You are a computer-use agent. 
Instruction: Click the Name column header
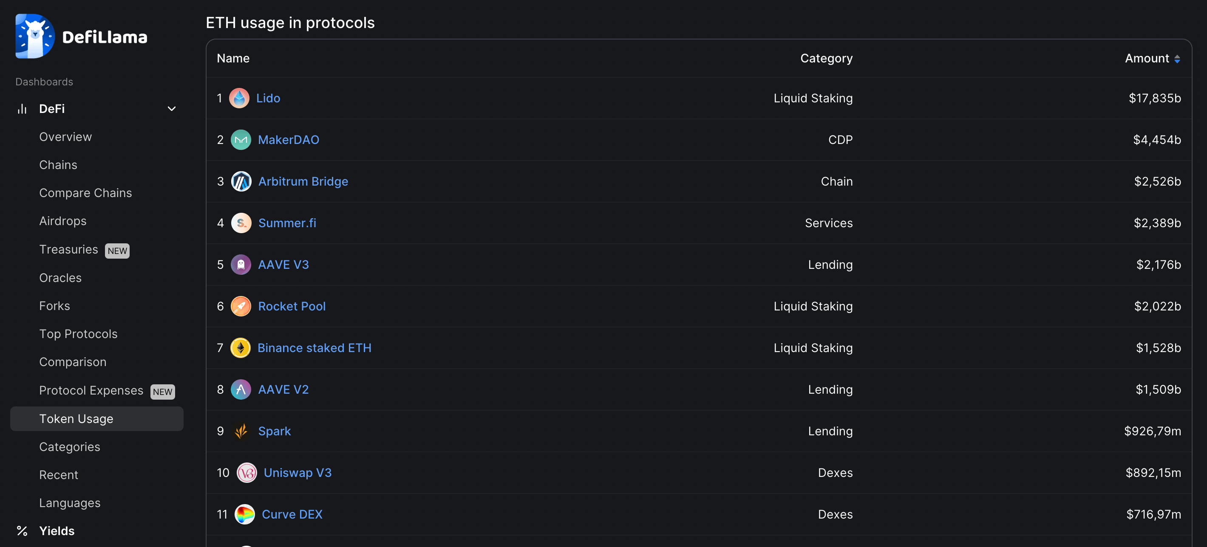click(x=233, y=59)
